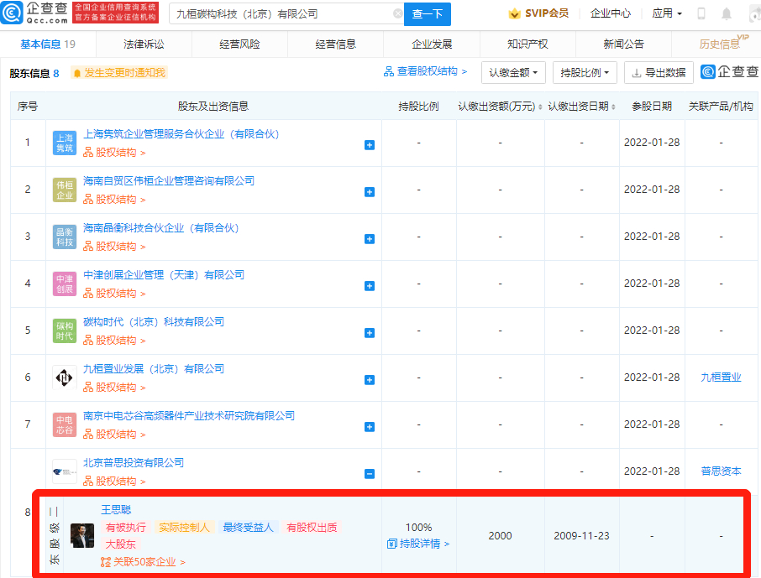761x578 pixels.
Task: Expand the 海南自贸区伟桓企业管理咨询 row
Action: (x=370, y=192)
